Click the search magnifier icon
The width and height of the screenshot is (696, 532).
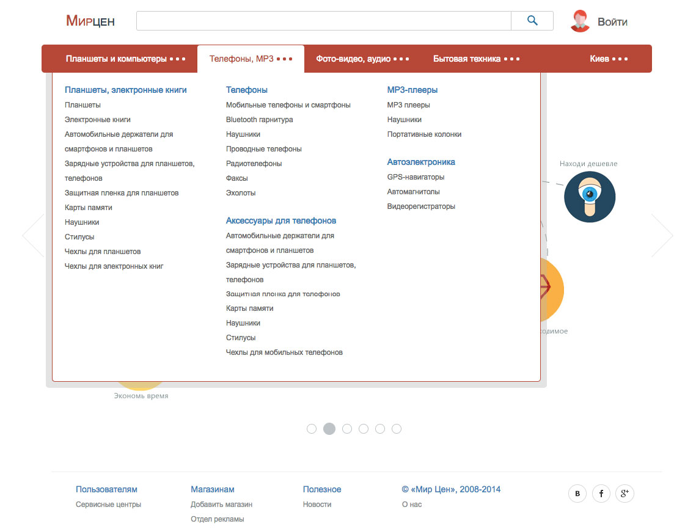531,20
